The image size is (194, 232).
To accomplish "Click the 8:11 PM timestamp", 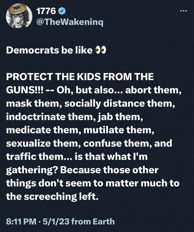I will tap(21, 221).
